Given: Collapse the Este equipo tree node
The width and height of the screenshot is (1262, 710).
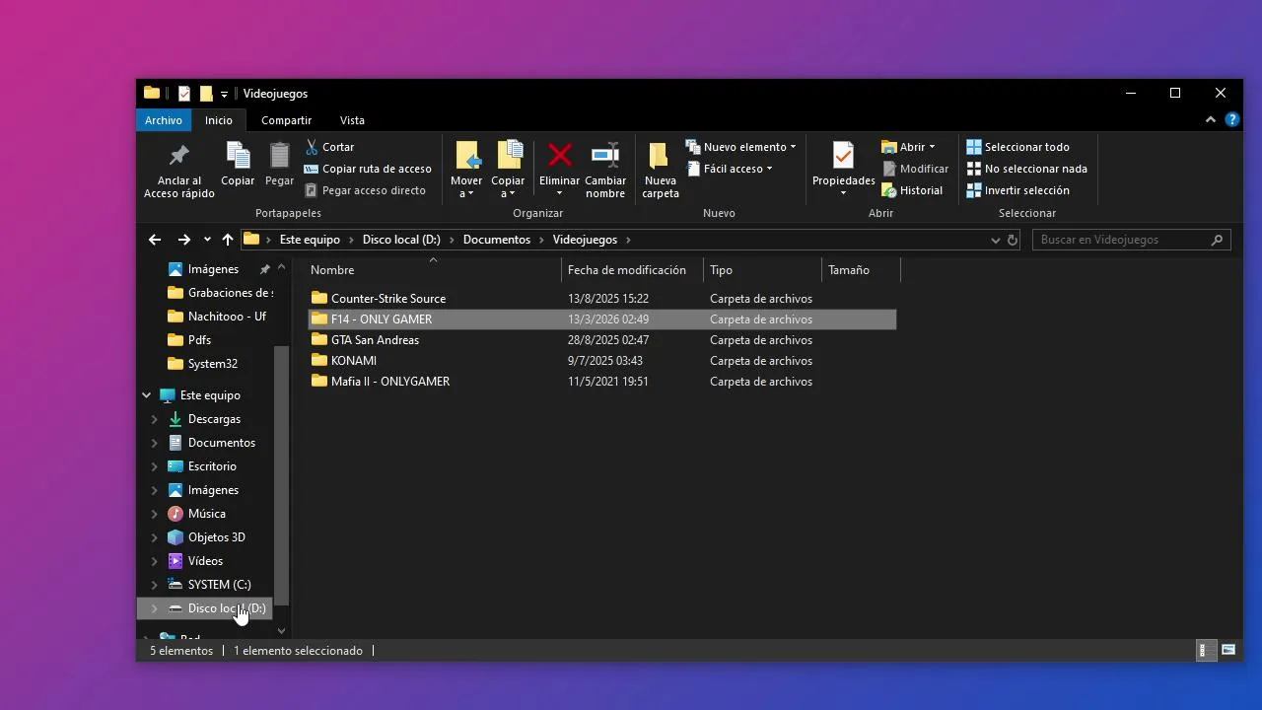Looking at the screenshot, I should pos(146,395).
